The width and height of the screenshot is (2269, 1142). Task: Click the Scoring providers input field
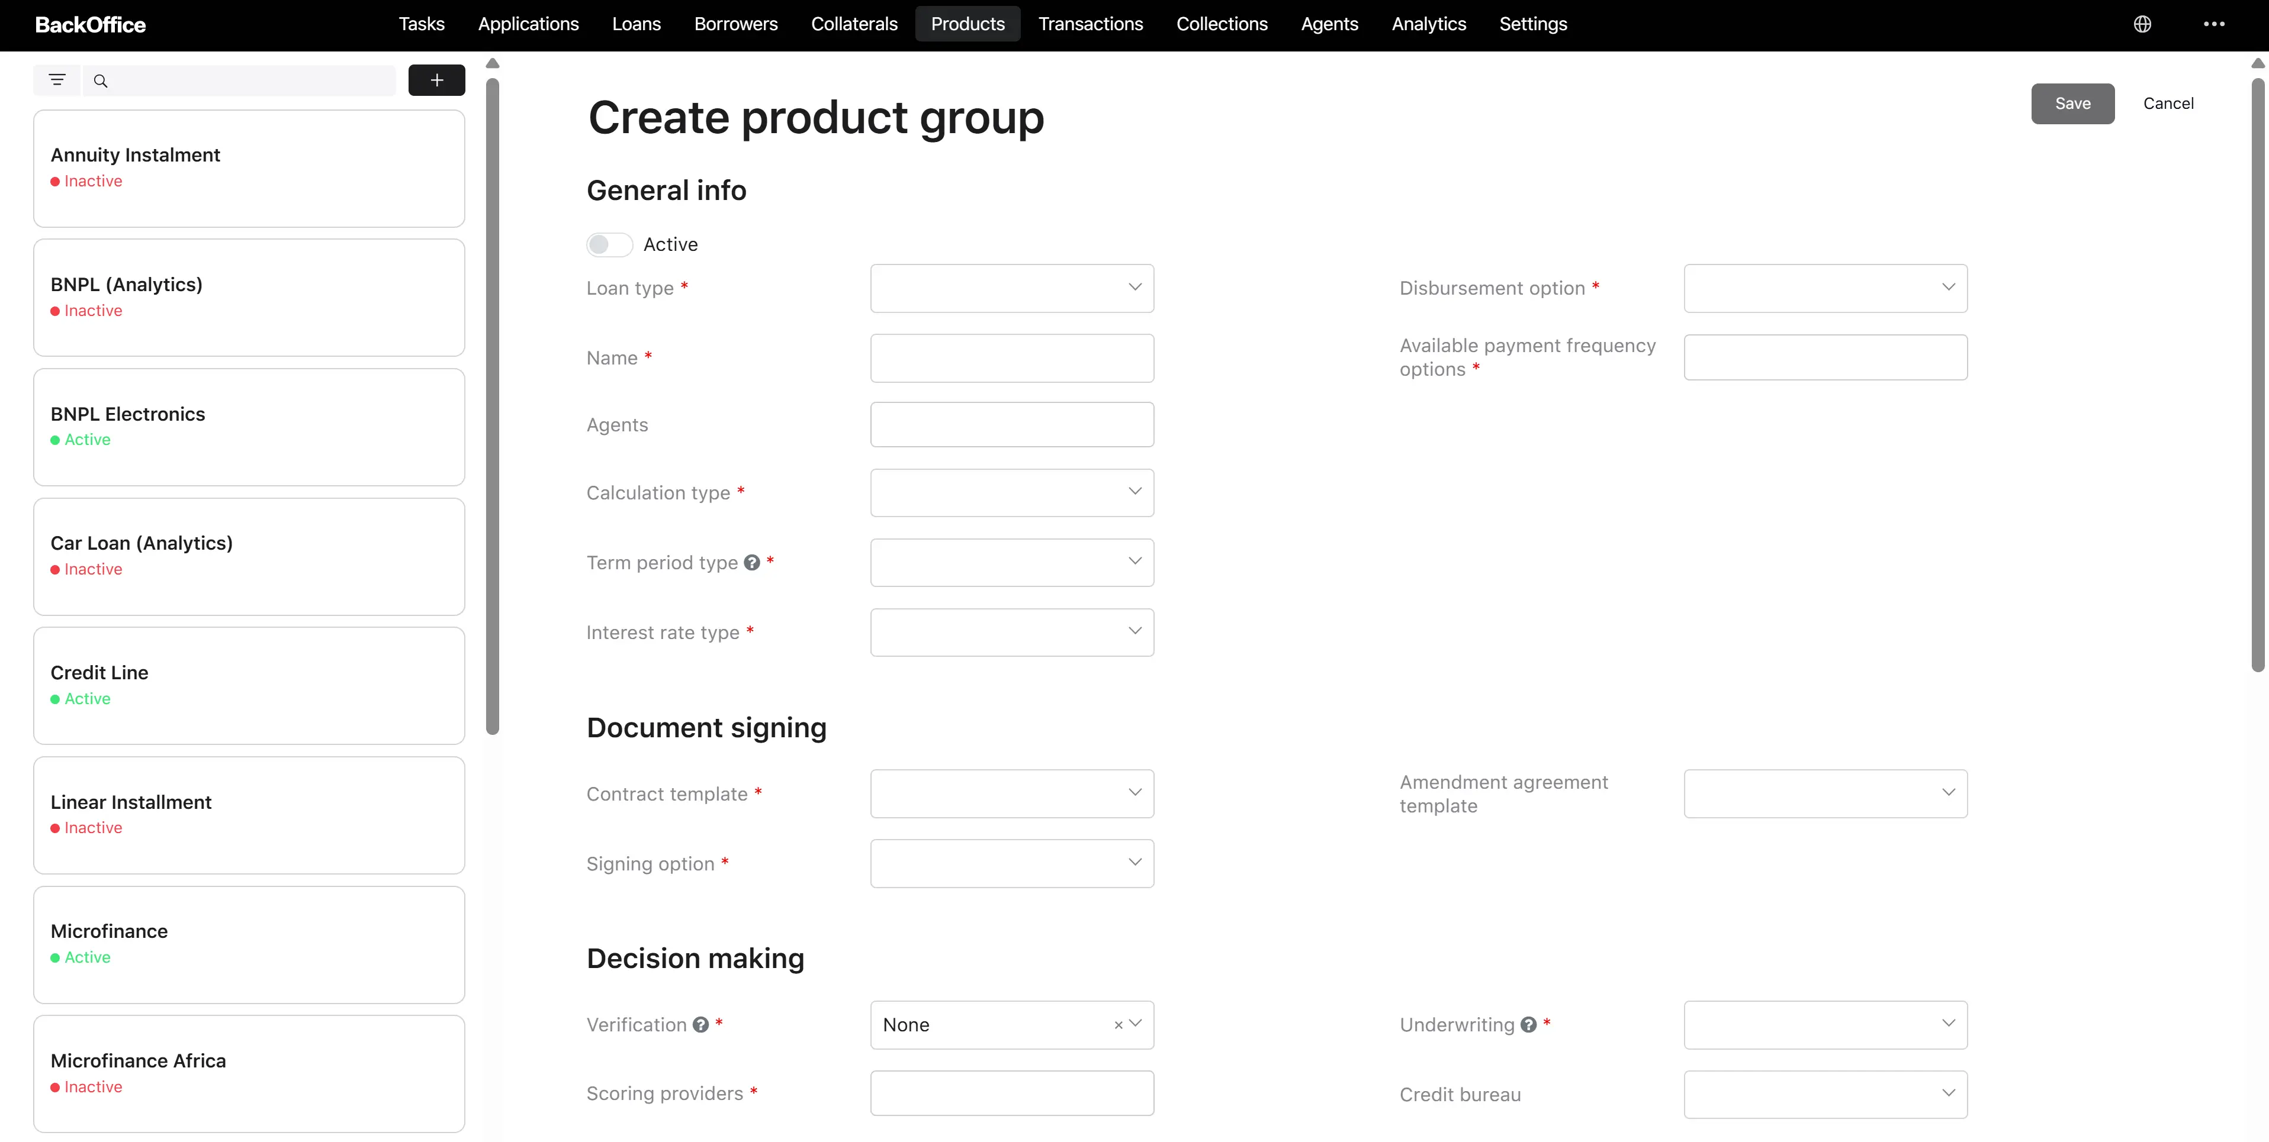1012,1093
